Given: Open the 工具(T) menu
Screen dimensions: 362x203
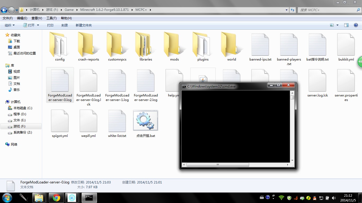Looking at the screenshot, I should pyautogui.click(x=51, y=18).
